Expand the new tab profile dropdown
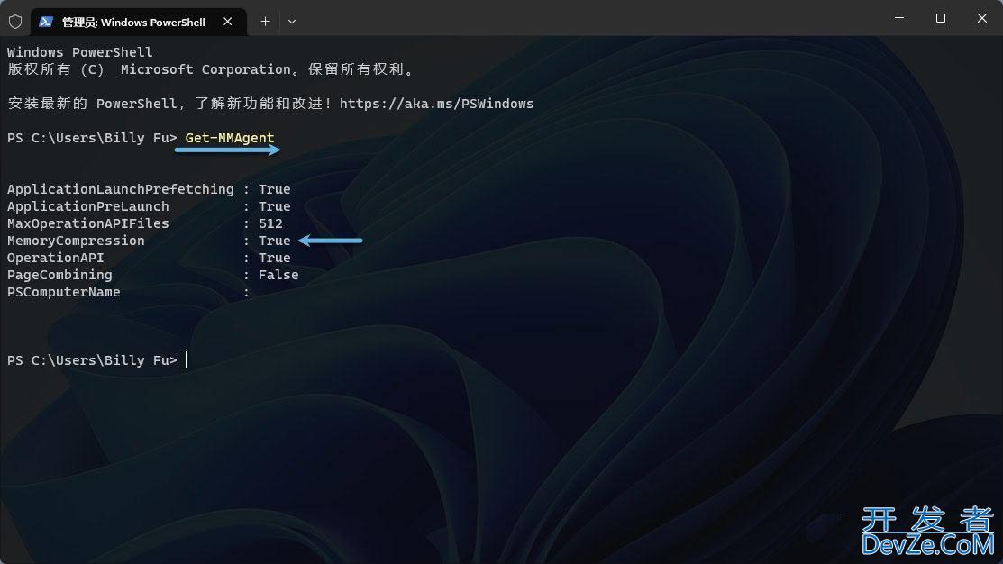 292,21
